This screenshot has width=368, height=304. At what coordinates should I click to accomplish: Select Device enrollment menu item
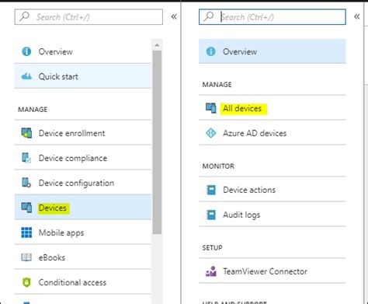[x=83, y=133]
